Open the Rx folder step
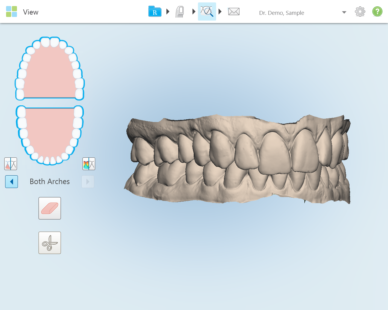 pyautogui.click(x=155, y=12)
